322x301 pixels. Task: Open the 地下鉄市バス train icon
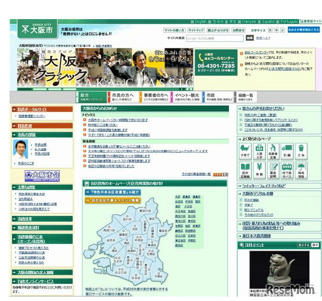[287, 170]
